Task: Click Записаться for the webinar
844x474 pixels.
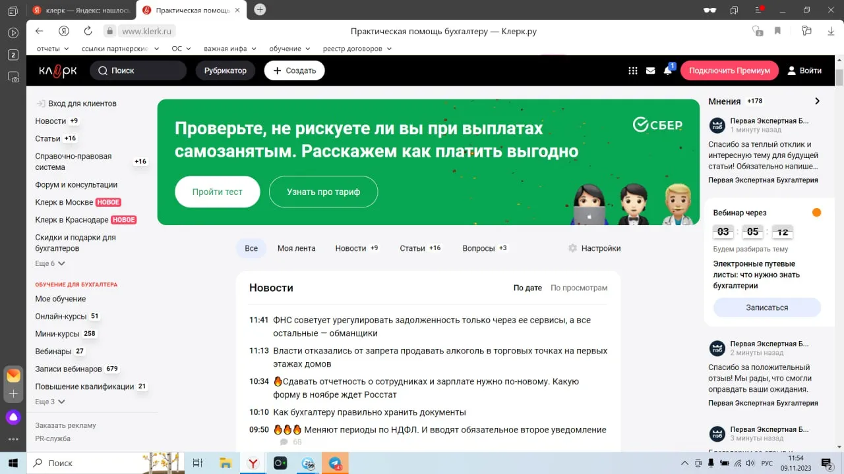Action: 767,307
